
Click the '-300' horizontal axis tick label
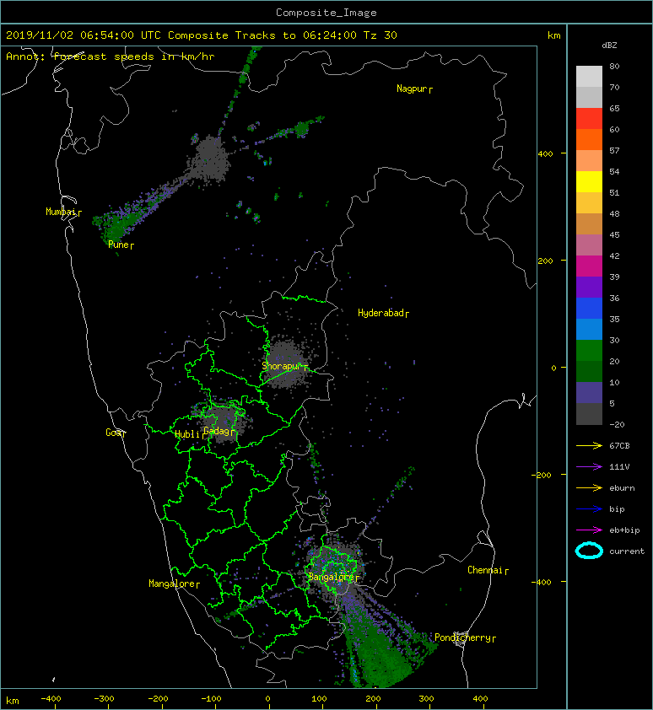pyautogui.click(x=103, y=699)
